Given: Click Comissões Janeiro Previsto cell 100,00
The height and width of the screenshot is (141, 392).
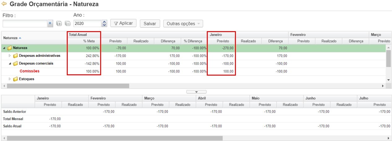Looking at the screenshot, I should coord(221,71).
